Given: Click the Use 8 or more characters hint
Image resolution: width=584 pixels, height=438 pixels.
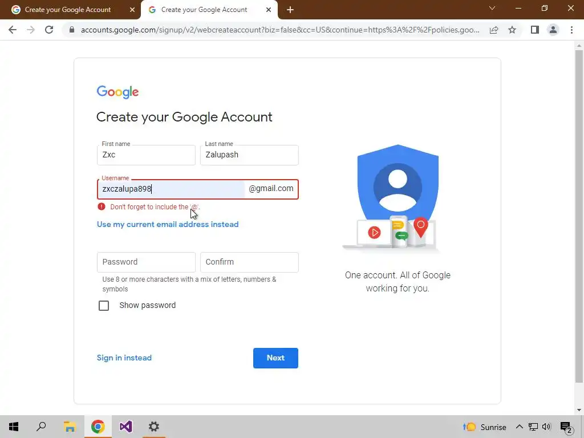Looking at the screenshot, I should [189, 284].
